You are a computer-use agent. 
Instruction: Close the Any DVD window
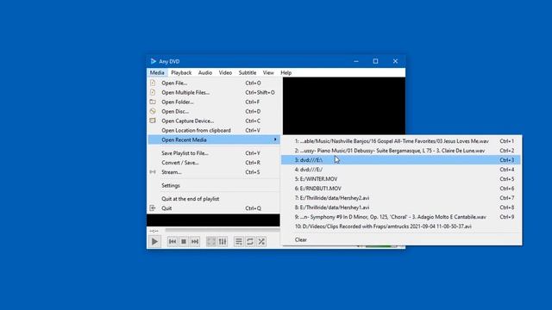click(x=395, y=61)
